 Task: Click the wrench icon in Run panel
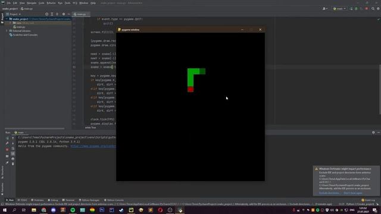pyautogui.click(x=7, y=143)
